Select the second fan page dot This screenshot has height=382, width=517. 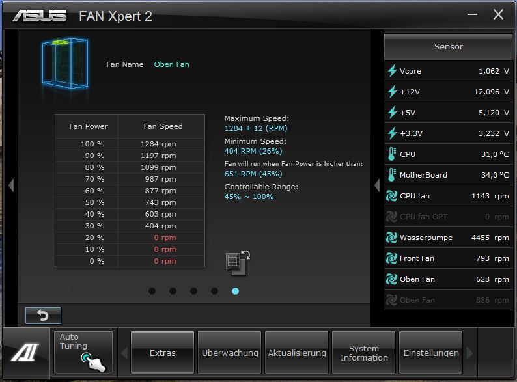tap(173, 291)
